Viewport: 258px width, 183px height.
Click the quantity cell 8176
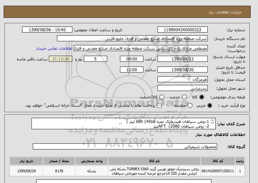click(x=59, y=171)
